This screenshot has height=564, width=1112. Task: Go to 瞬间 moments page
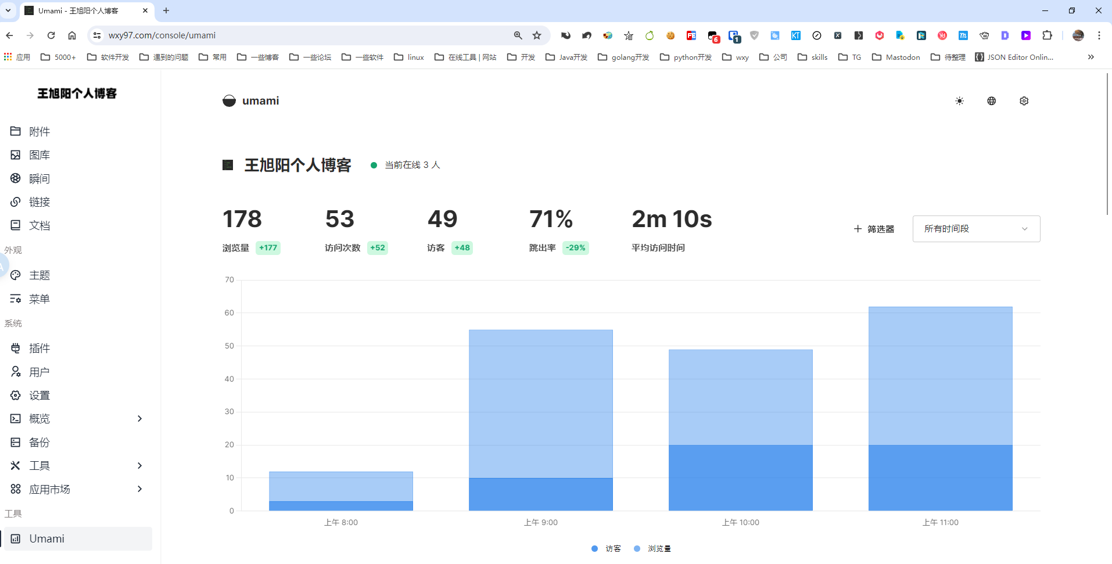[40, 179]
